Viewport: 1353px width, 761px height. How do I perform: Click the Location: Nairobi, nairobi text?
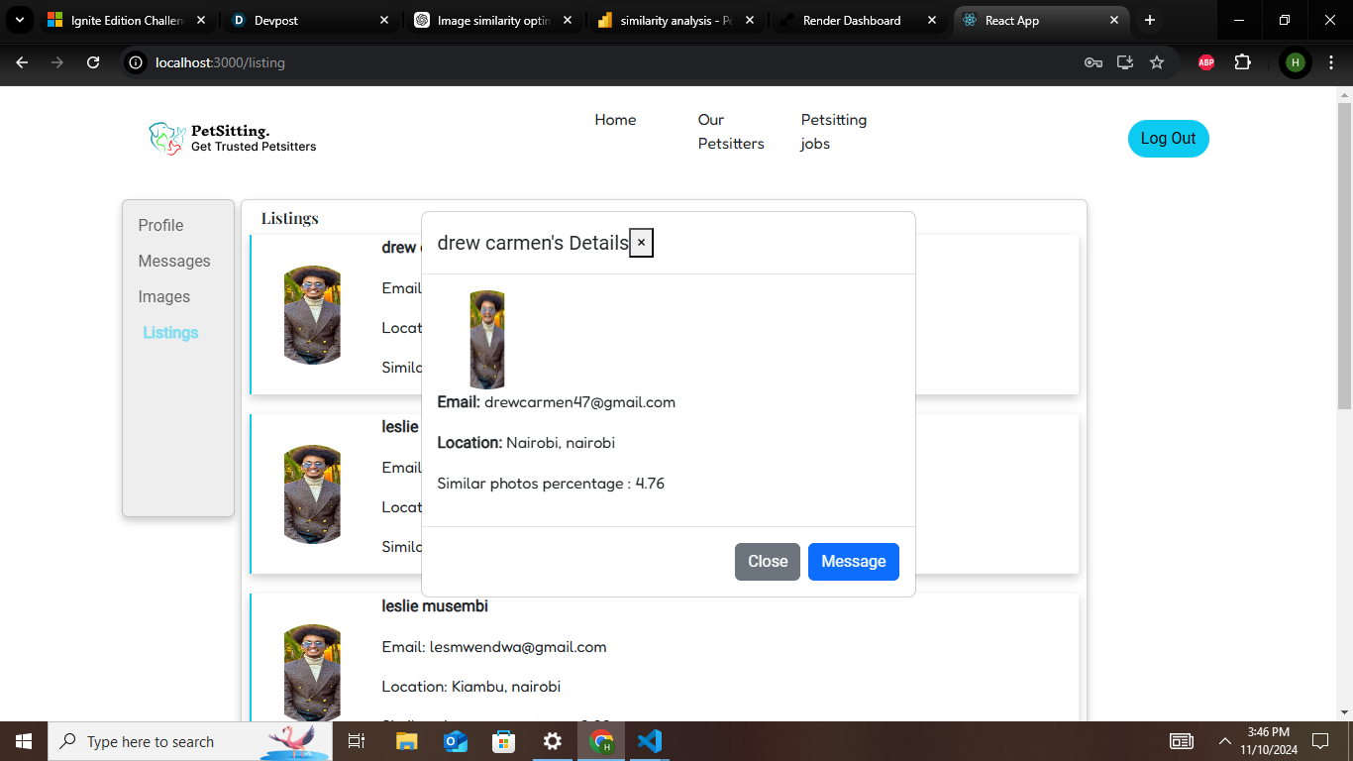point(526,443)
